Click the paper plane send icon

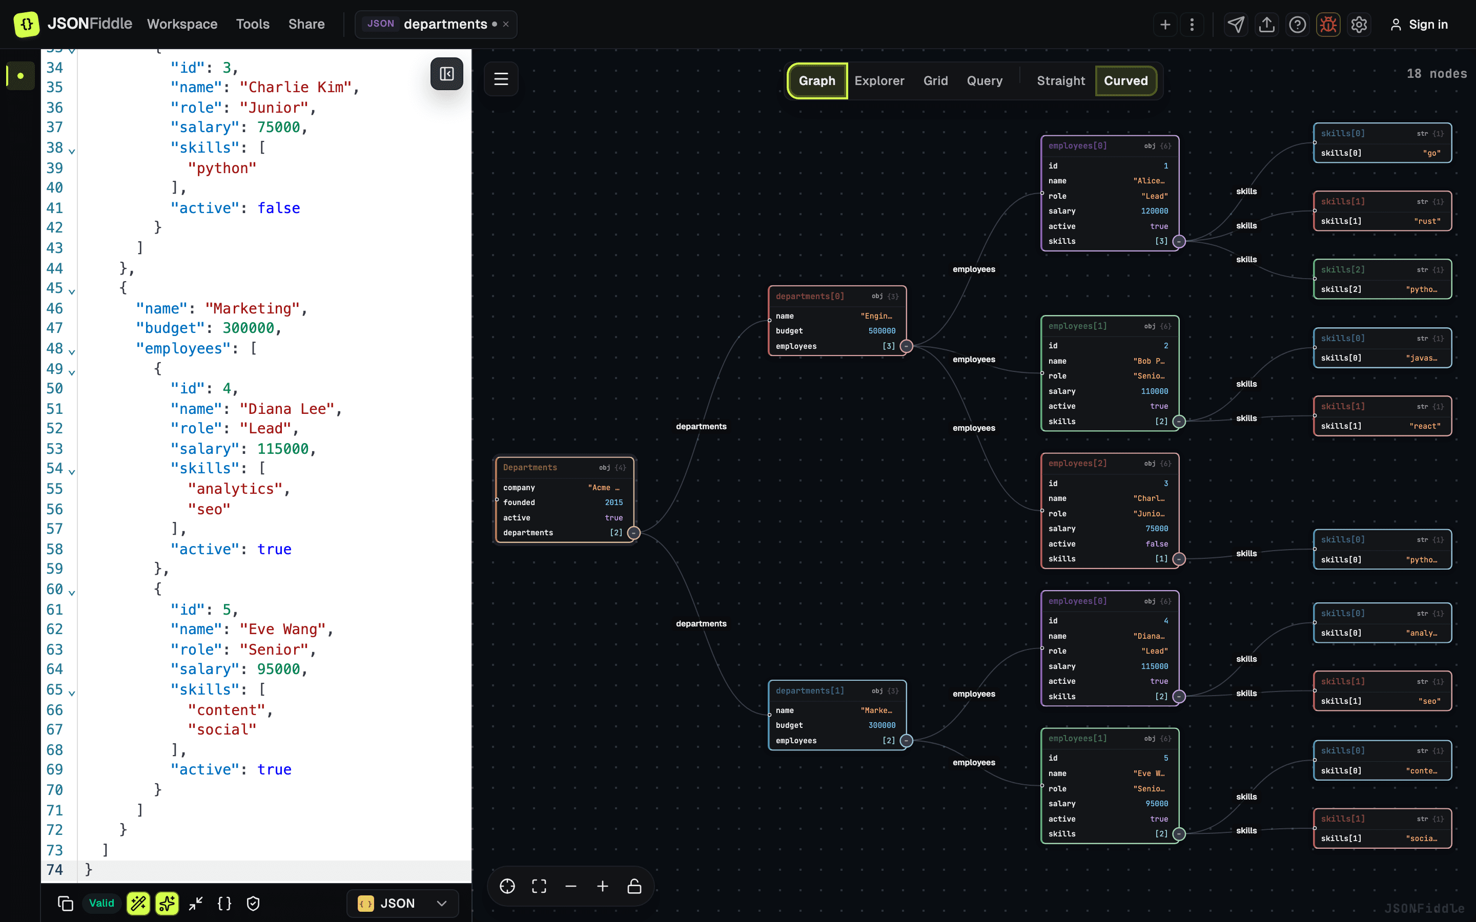click(x=1236, y=25)
